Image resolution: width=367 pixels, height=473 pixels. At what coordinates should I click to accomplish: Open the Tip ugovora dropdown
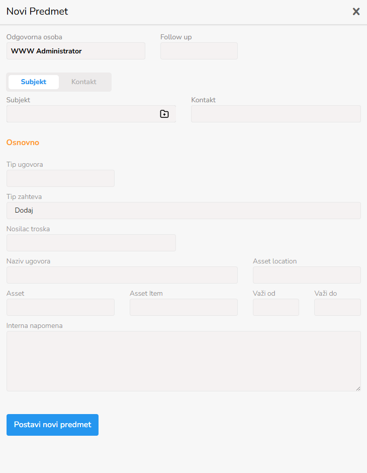(60, 178)
